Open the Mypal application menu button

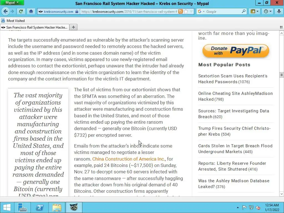12,2
